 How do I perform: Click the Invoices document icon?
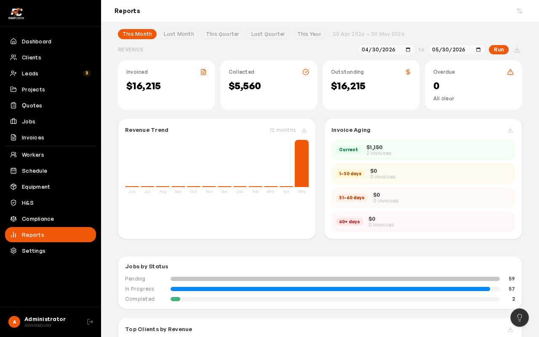pyautogui.click(x=13, y=137)
